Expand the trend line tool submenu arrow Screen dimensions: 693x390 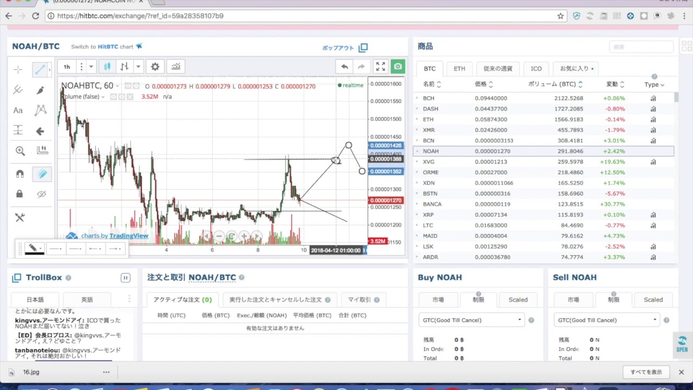49,69
